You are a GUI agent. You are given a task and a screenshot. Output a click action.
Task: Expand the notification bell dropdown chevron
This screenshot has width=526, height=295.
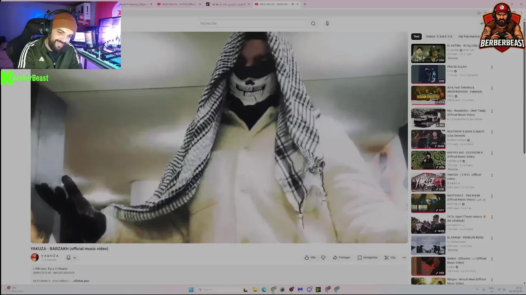pos(74,258)
